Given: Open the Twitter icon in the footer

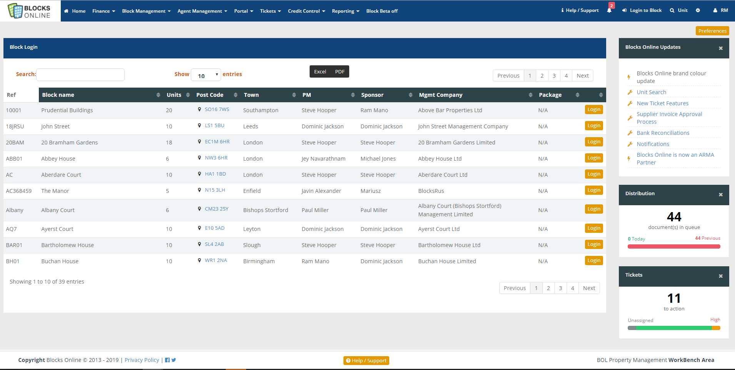Looking at the screenshot, I should (x=174, y=360).
